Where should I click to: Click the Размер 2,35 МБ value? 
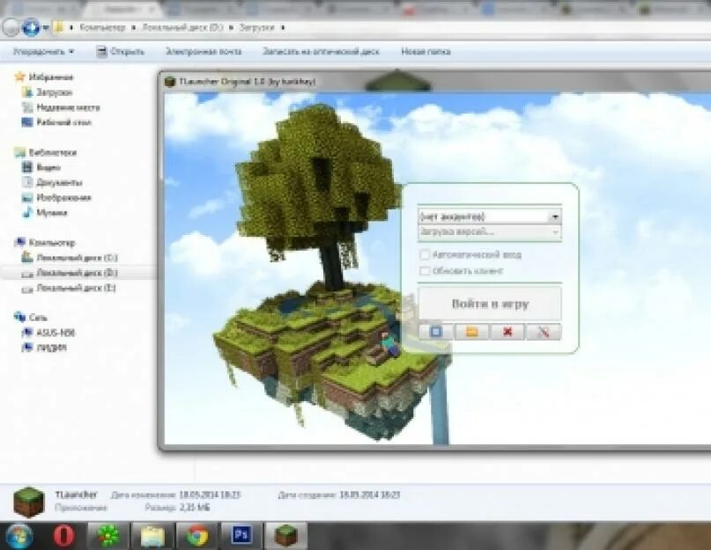[195, 508]
